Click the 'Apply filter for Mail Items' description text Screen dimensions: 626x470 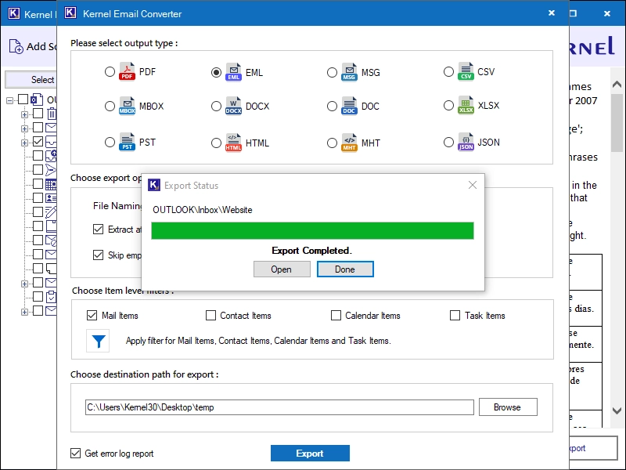(x=258, y=341)
